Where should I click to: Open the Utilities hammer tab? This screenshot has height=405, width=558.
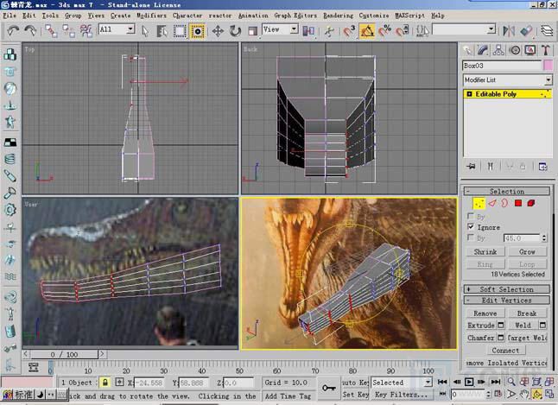tap(546, 51)
